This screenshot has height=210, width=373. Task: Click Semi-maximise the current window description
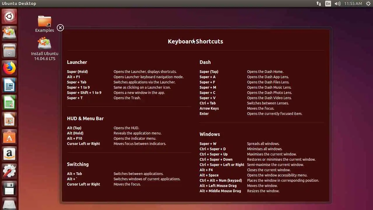point(275,164)
